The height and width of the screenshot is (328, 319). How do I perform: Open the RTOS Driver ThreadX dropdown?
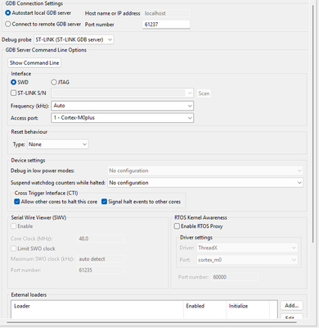point(247,248)
